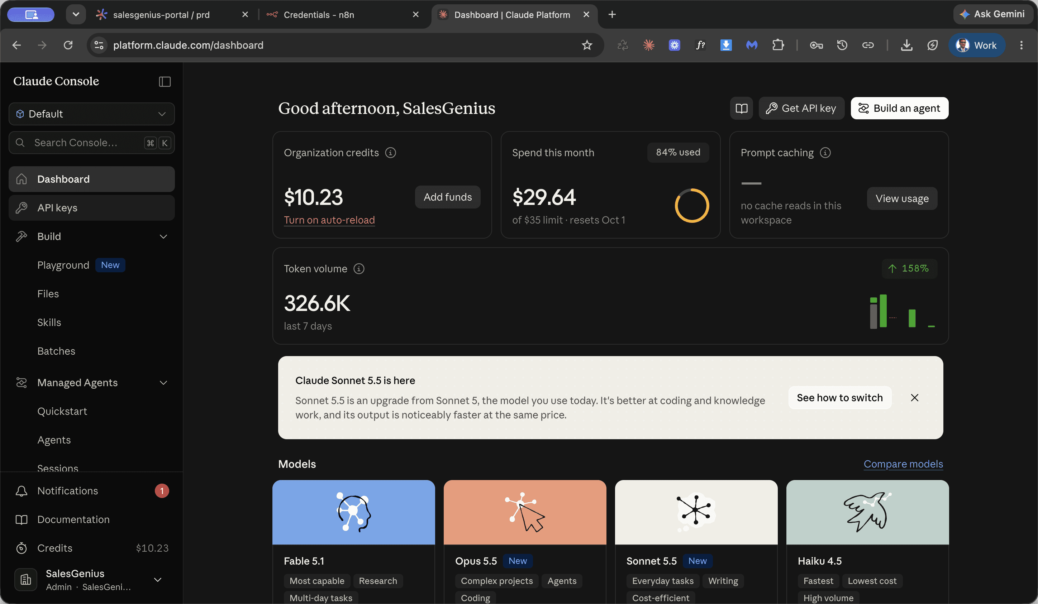Click the Get API key button

(801, 108)
